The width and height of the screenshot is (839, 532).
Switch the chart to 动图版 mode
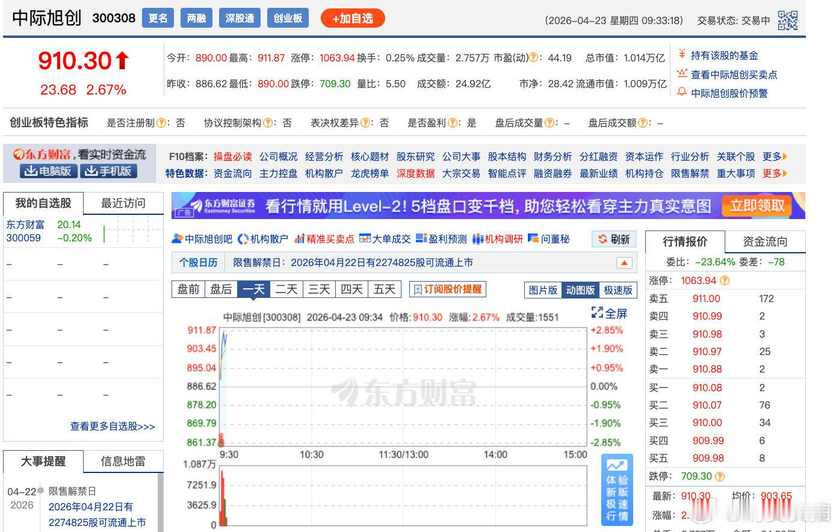(x=580, y=290)
